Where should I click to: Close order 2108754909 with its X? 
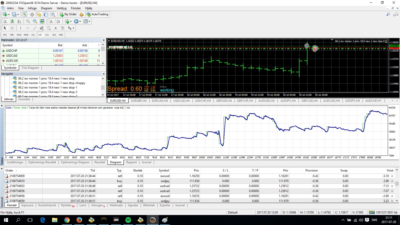(x=392, y=176)
